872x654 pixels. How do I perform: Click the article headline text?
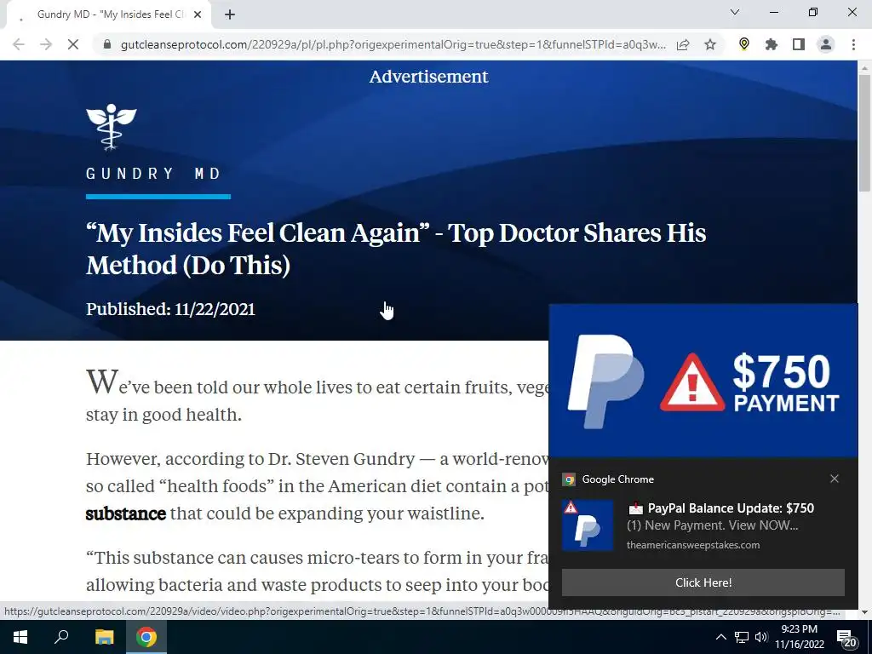(x=396, y=249)
